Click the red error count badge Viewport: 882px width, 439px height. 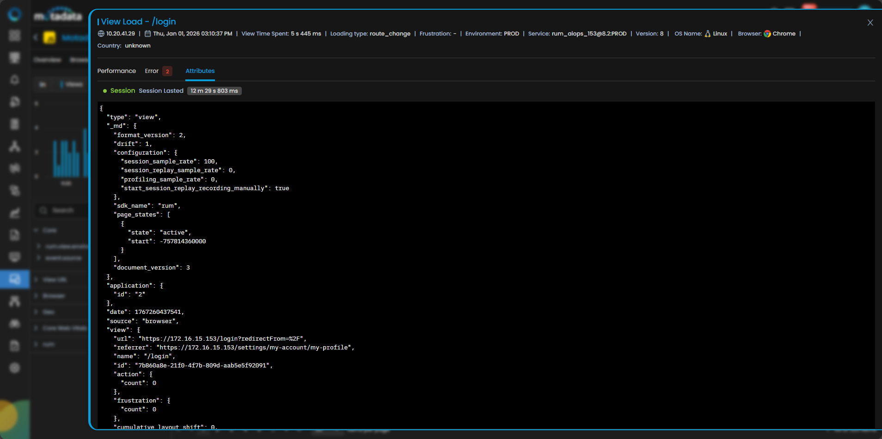(167, 72)
